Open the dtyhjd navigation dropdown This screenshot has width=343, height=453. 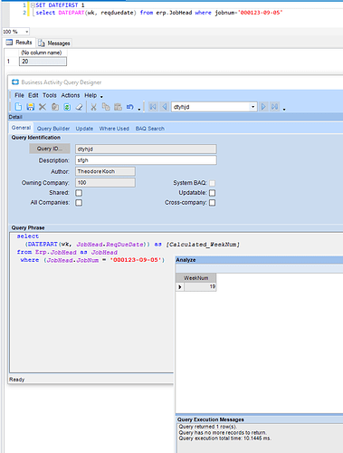pyautogui.click(x=252, y=107)
